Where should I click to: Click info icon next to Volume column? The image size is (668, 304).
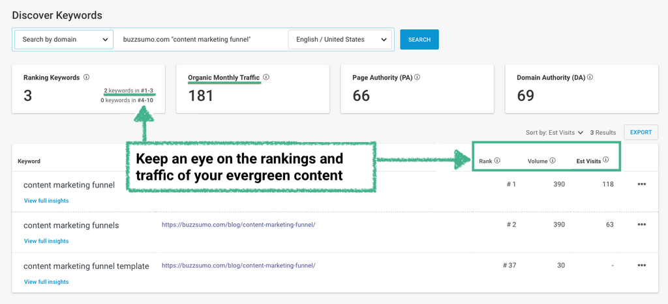pyautogui.click(x=553, y=161)
